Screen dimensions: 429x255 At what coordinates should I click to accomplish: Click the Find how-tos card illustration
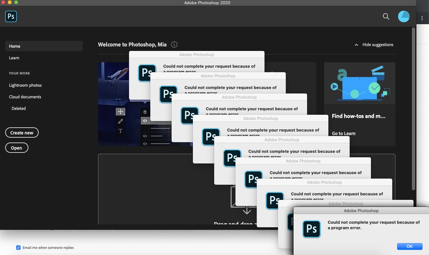coord(360,83)
